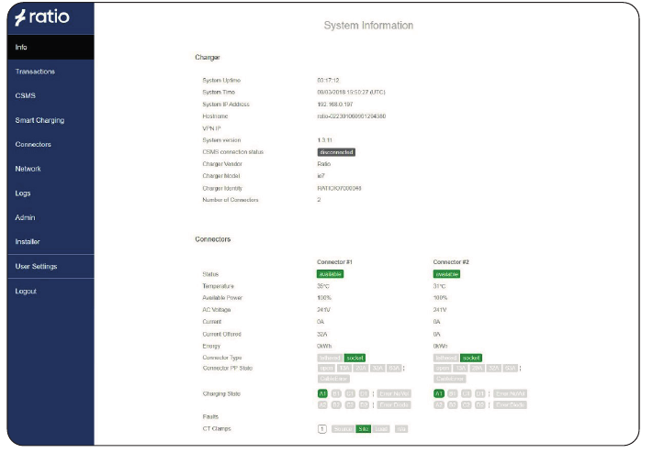This screenshot has width=653, height=453.
Task: Click the Connector #2 column header
Action: click(451, 262)
